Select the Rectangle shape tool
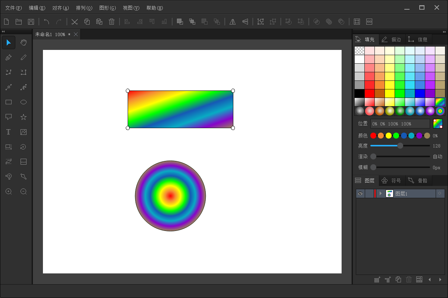This screenshot has height=298, width=448. [9, 102]
